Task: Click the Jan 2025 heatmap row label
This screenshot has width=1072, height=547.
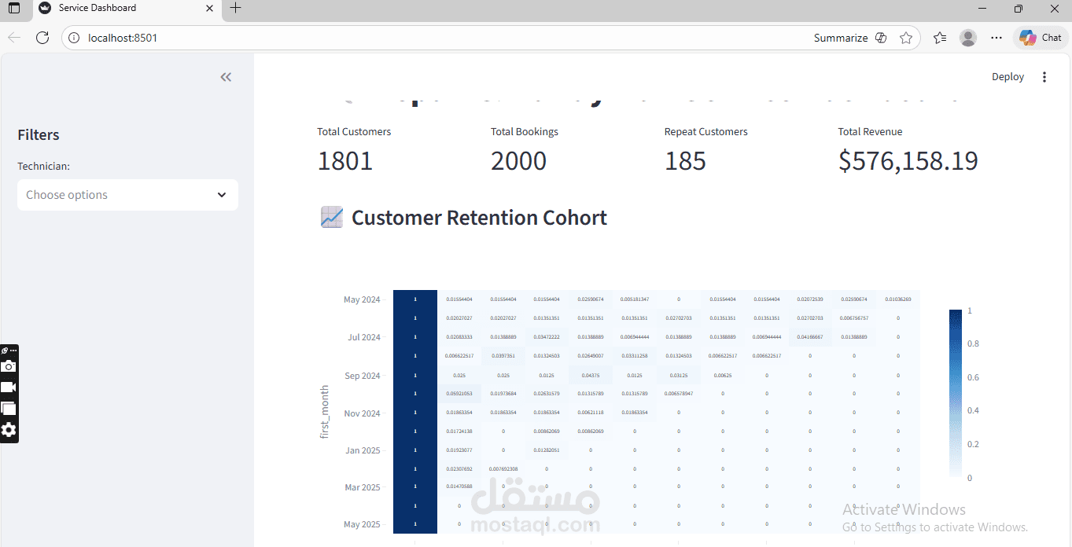Action: click(363, 450)
